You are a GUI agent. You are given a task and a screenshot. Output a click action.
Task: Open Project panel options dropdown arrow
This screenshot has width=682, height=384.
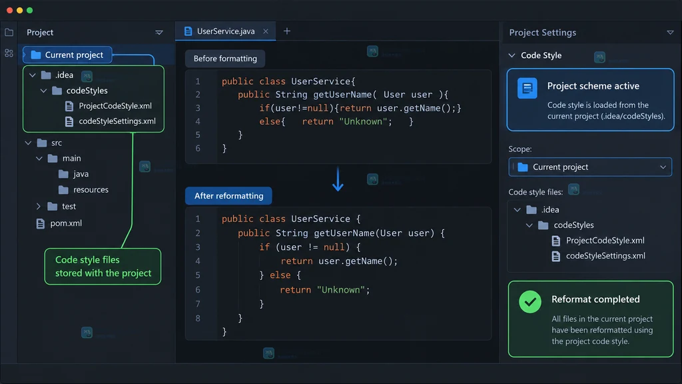[159, 33]
